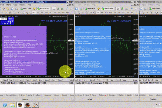This screenshot has height=108, width=162.
Task: Open Strategy Tester icon in Client window
Action: click(81, 9)
